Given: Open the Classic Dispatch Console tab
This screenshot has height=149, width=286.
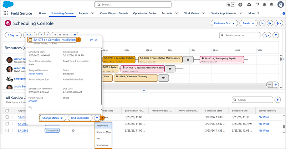Looking at the screenshot, I should (114, 13).
